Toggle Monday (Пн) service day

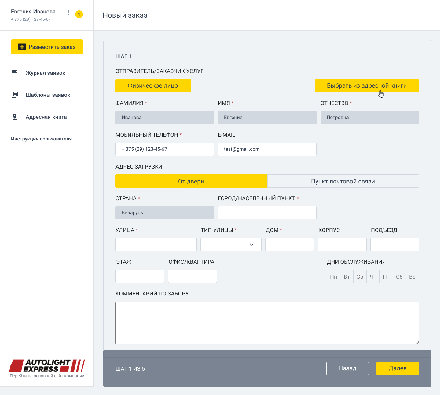333,277
